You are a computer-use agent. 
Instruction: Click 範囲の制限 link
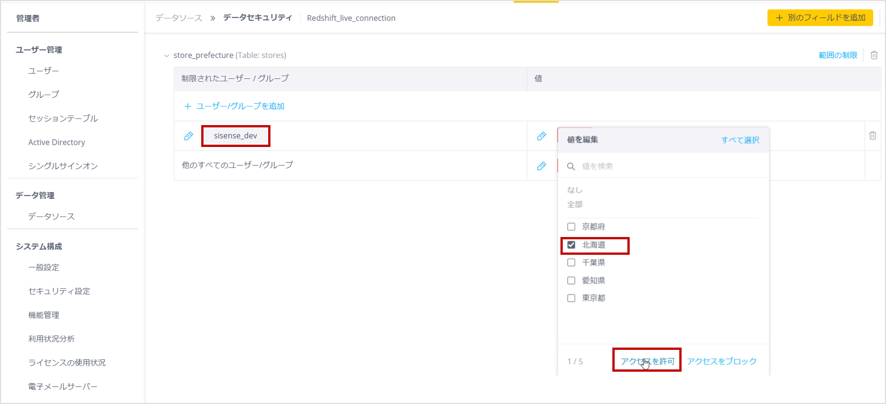(x=838, y=55)
